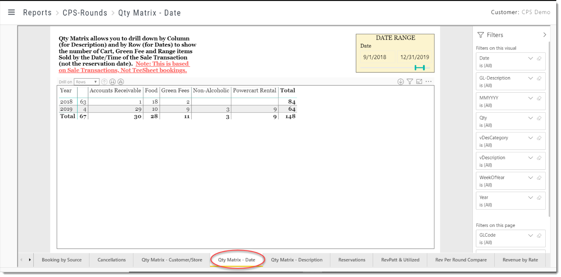
Task: Click the eraser icon on the Year filter
Action: (x=539, y=197)
